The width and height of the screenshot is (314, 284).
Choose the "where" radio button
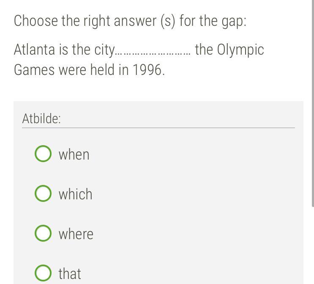coord(43,233)
